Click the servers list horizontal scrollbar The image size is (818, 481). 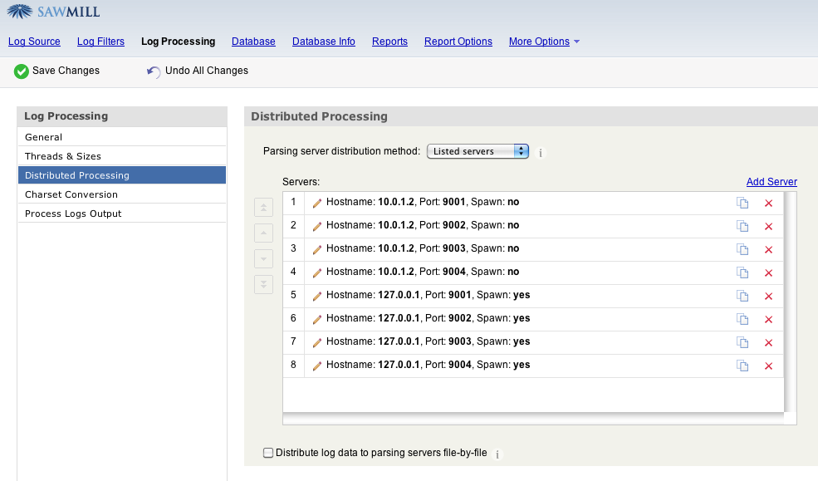pos(533,419)
